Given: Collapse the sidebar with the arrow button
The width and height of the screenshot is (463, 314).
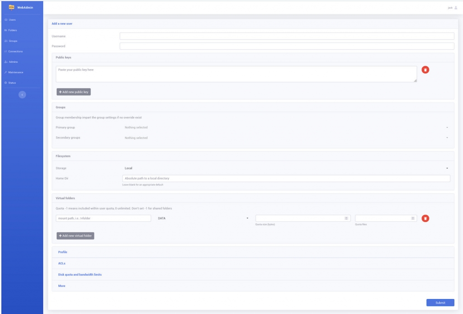Looking at the screenshot, I should (x=22, y=94).
